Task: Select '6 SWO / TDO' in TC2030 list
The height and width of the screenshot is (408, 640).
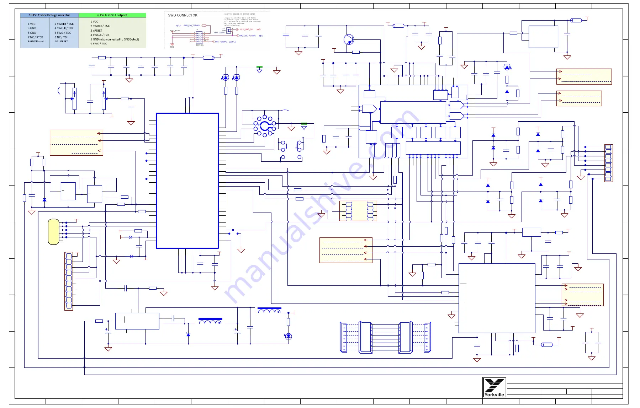Action: pyautogui.click(x=99, y=43)
